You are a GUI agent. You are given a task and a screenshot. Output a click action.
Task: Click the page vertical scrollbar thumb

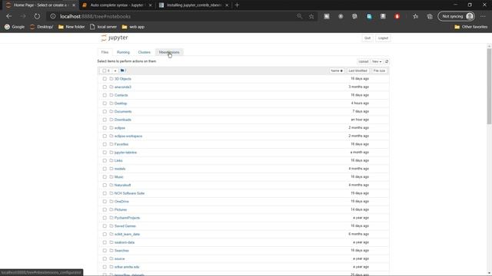(x=489, y=86)
